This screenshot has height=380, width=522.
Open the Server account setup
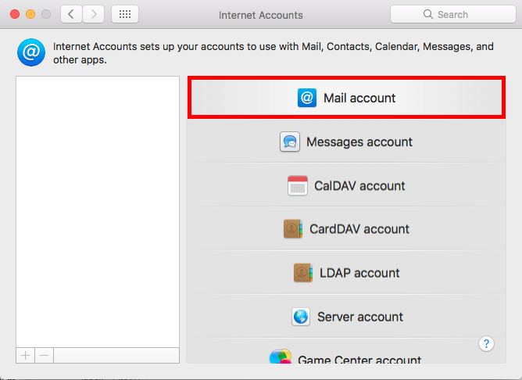[359, 317]
